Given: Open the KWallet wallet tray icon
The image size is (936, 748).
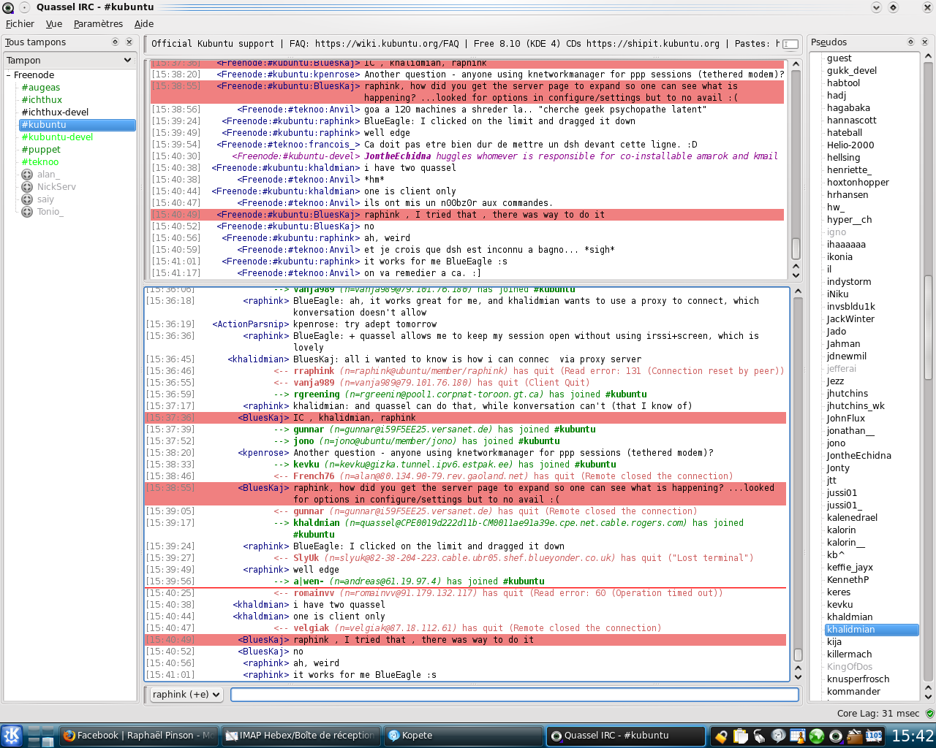Looking at the screenshot, I should click(x=855, y=736).
